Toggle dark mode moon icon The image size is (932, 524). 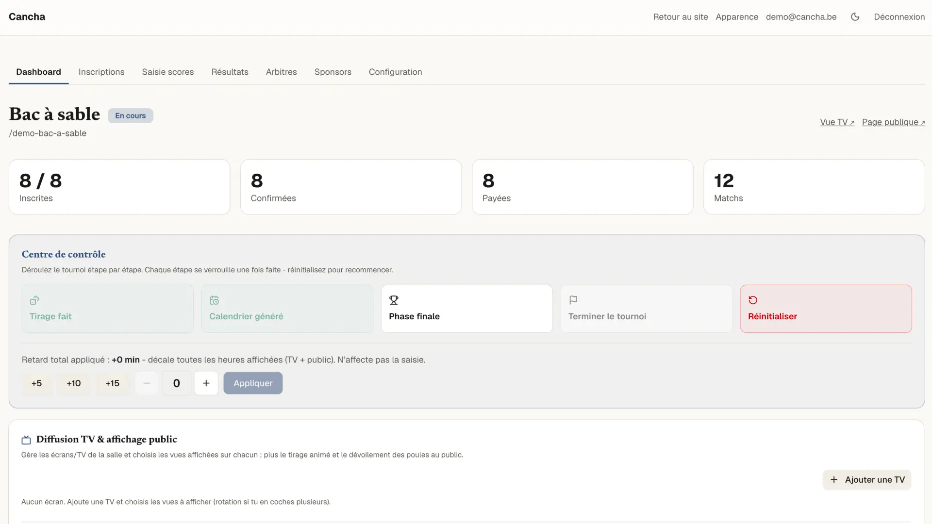(x=855, y=16)
